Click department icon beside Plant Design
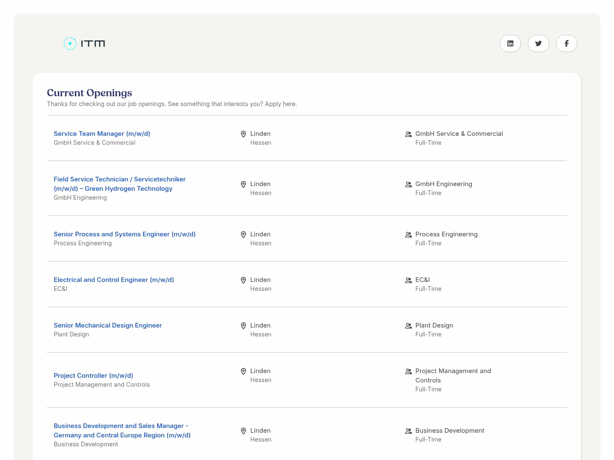This screenshot has height=460, width=614. (408, 326)
